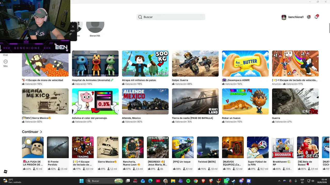The height and width of the screenshot is (185, 330).
Task: Open the notifications bell
Action: (x=316, y=17)
